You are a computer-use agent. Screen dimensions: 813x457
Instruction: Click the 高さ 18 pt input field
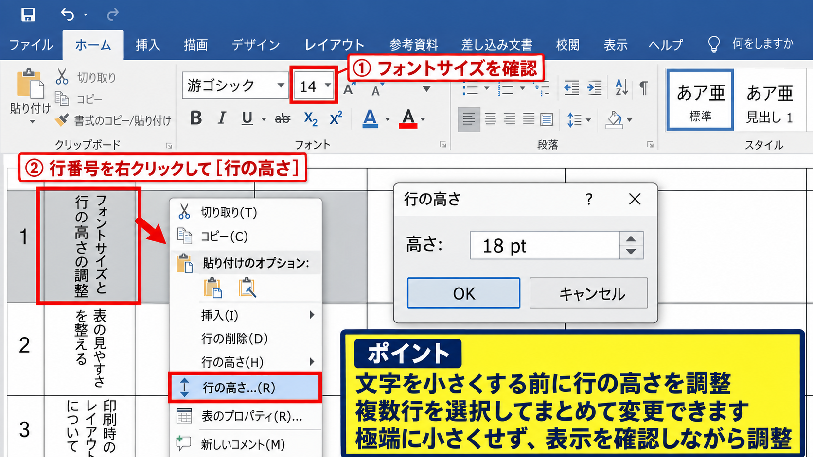(x=545, y=245)
